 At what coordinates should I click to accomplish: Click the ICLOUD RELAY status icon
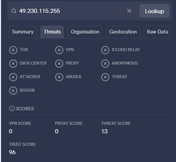pyautogui.click(x=105, y=50)
